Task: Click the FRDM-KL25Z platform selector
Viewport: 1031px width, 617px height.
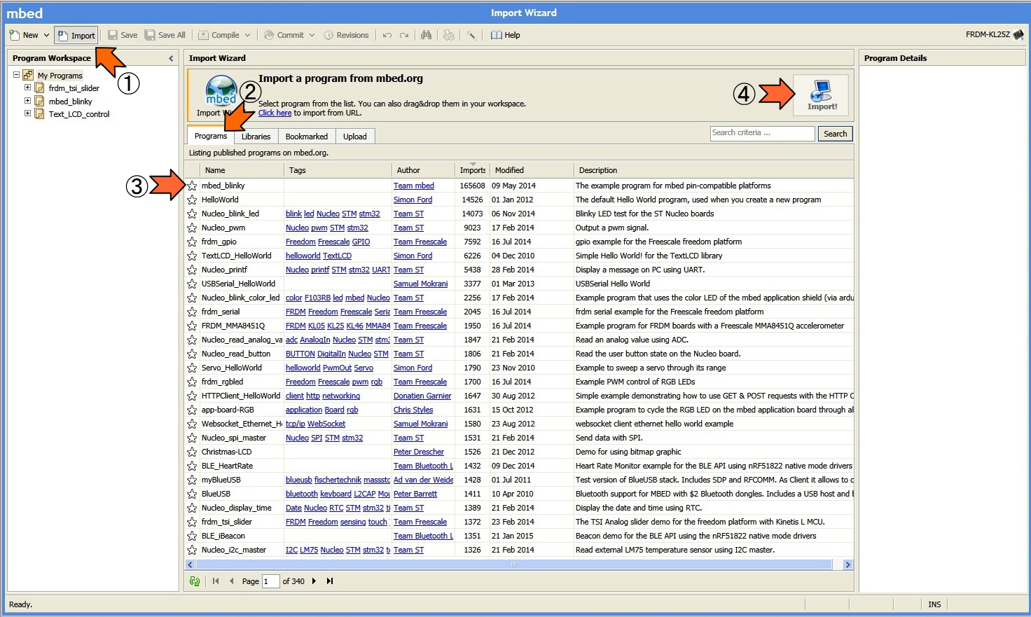Action: [995, 34]
